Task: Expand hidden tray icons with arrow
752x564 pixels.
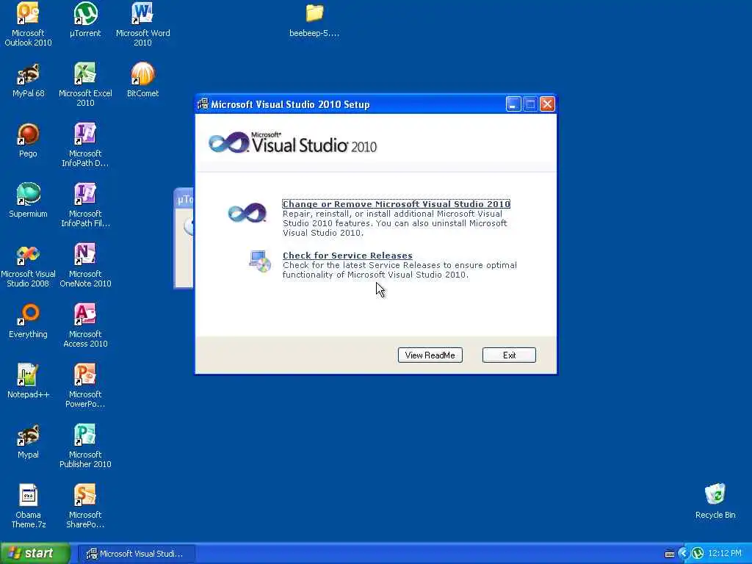Action: (684, 554)
